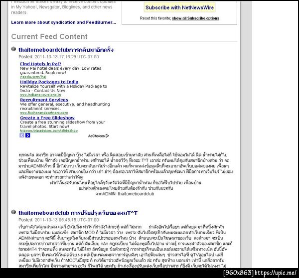Visit tripwow.tripadvisor.com/slideshow ad URL
This screenshot has width=299, height=278.
click(x=49, y=131)
